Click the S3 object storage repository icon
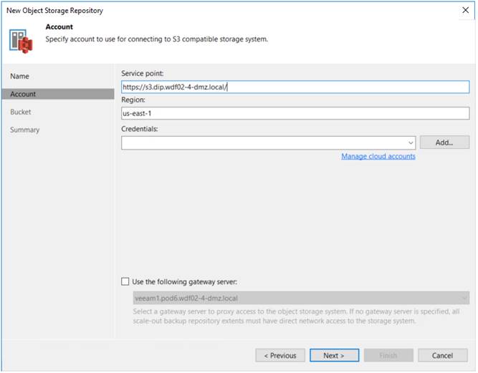This screenshot has height=373, width=478. (21, 41)
